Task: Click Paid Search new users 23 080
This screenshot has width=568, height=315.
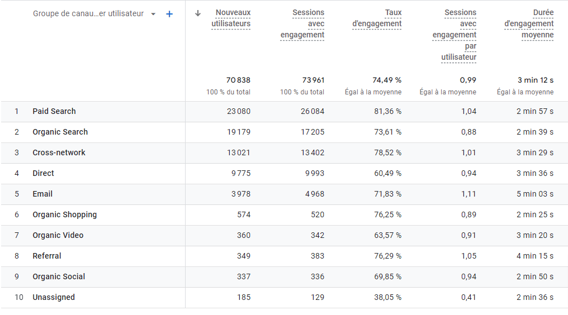Action: (x=239, y=112)
